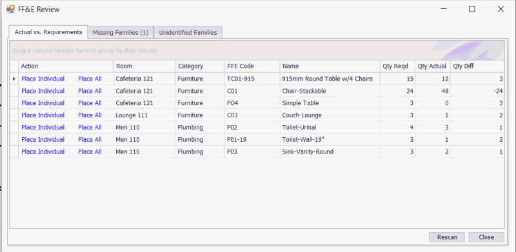Sort by the Qty Actual column header
This screenshot has height=252, width=516.
pyautogui.click(x=432, y=66)
